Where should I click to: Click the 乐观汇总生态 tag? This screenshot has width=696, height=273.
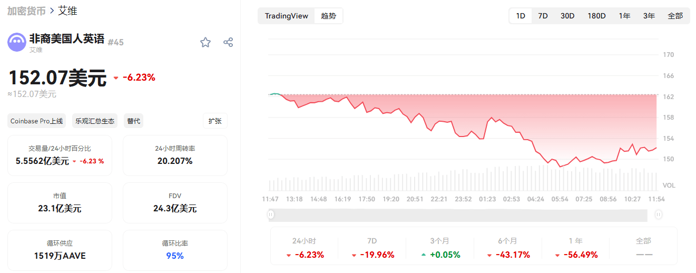(x=95, y=121)
